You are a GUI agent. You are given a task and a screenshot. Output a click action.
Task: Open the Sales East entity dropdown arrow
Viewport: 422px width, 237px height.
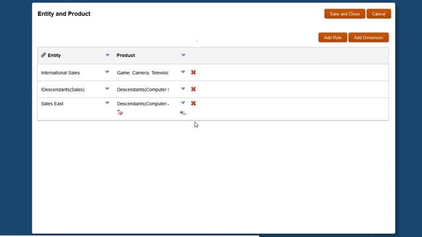click(x=107, y=103)
